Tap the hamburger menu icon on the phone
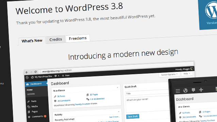The image size is (217, 122). coord(178,91)
